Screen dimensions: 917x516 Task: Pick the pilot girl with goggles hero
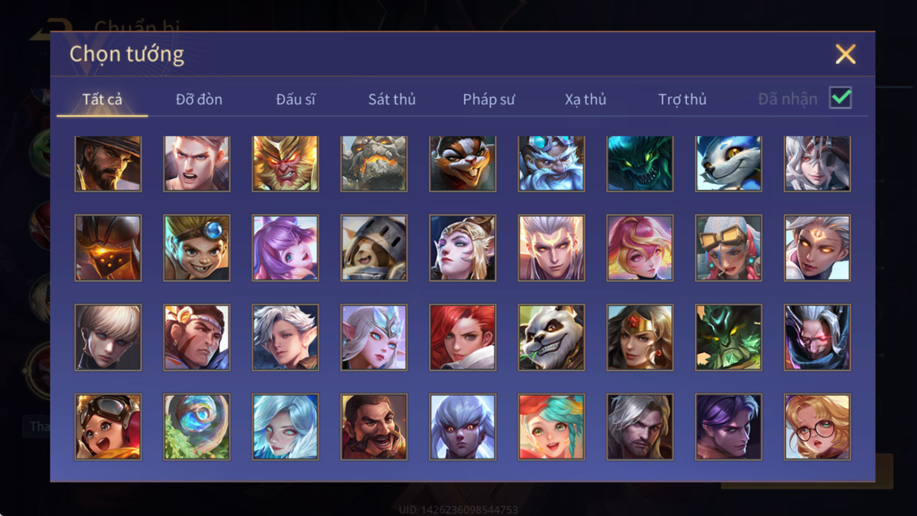(x=108, y=427)
